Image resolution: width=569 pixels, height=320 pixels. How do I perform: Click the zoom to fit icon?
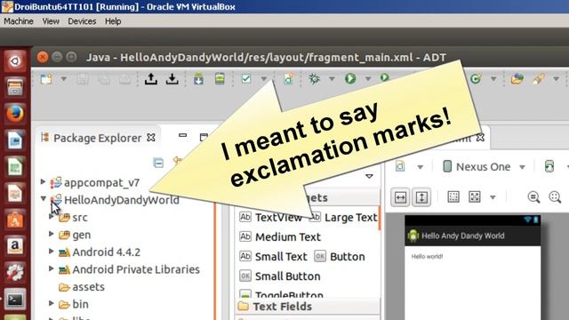(x=475, y=197)
